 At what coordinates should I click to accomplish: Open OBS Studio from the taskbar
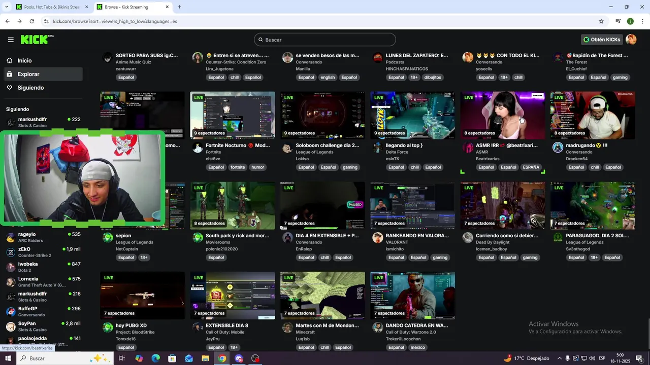255,358
